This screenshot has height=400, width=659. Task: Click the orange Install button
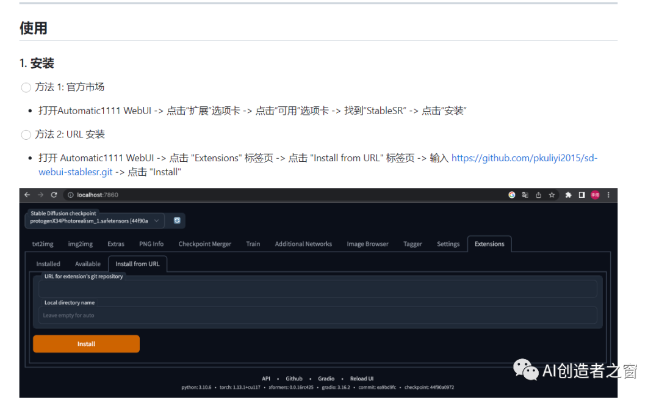click(x=86, y=344)
